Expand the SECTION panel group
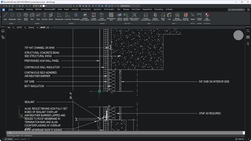The width and height of the screenshot is (251, 141). point(128,24)
